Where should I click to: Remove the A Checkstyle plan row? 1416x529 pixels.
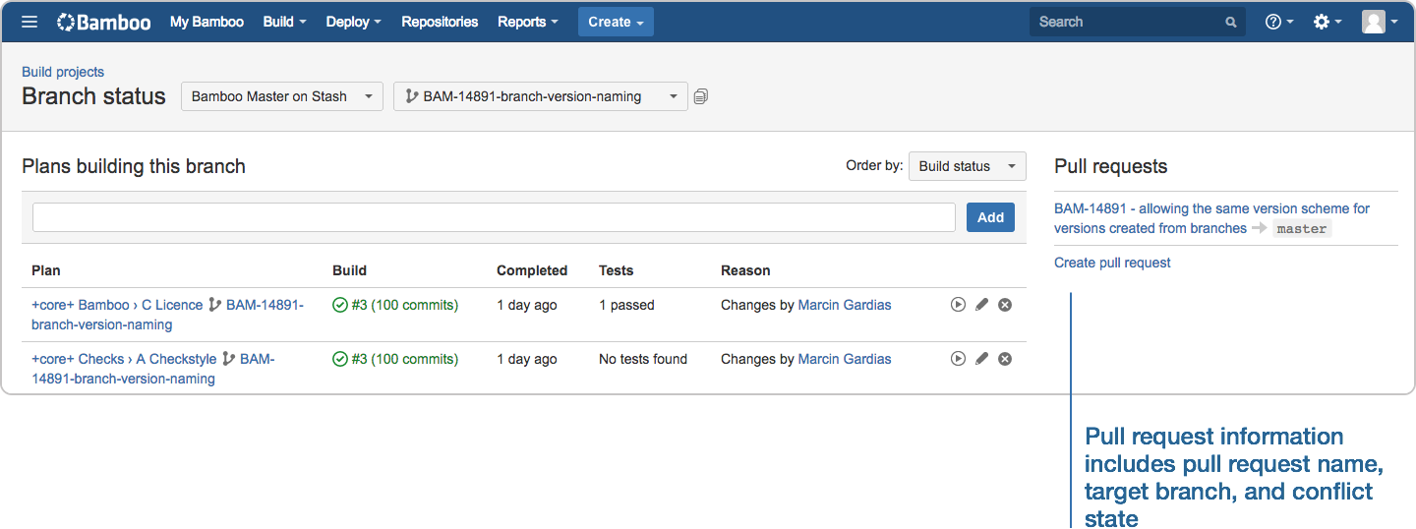(1005, 359)
